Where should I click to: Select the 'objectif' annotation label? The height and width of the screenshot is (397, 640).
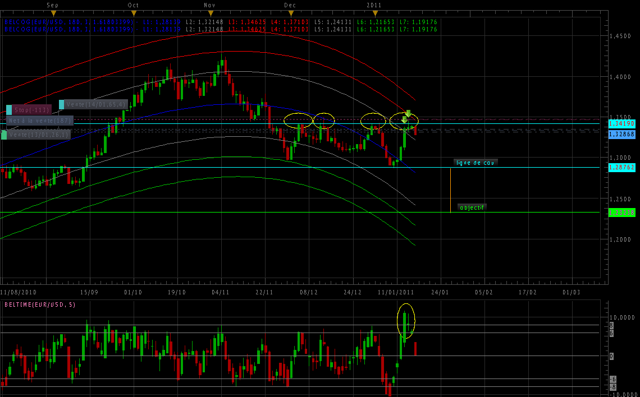tap(472, 207)
